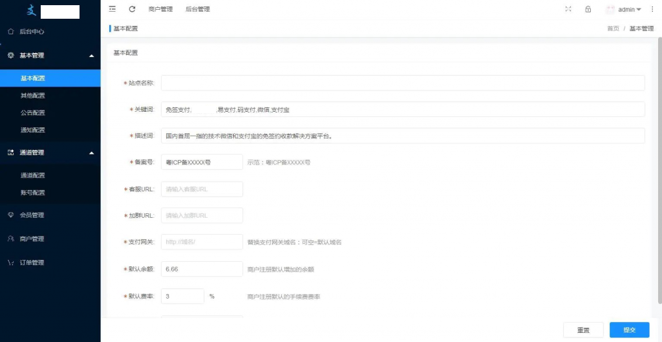Viewport: 662px width, 342px height.
Task: Click the 后台中心 home icon
Action: (11, 31)
